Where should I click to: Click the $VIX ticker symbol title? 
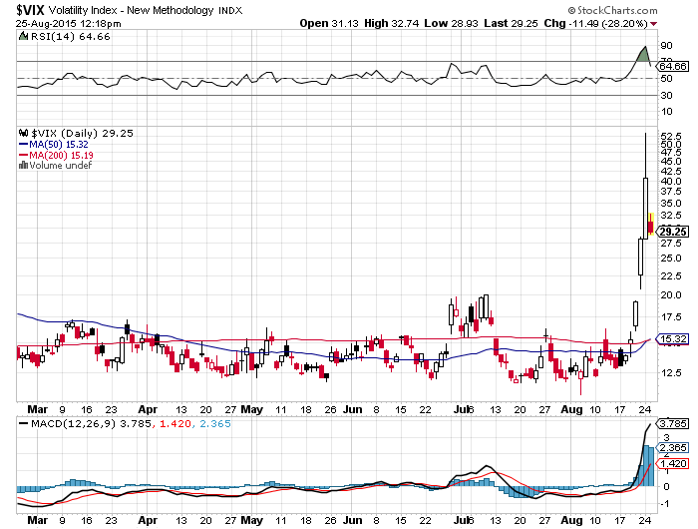(x=30, y=9)
